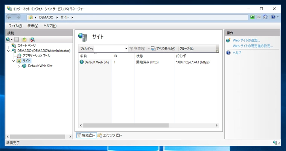This screenshot has width=286, height=151.
Task: Click the Up folder icon in Connections toolbar
Action: [24, 40]
